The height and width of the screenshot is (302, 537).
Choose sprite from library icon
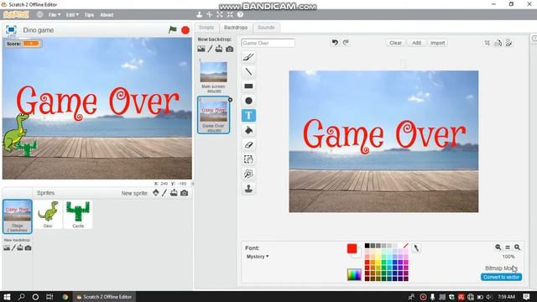[x=156, y=193]
